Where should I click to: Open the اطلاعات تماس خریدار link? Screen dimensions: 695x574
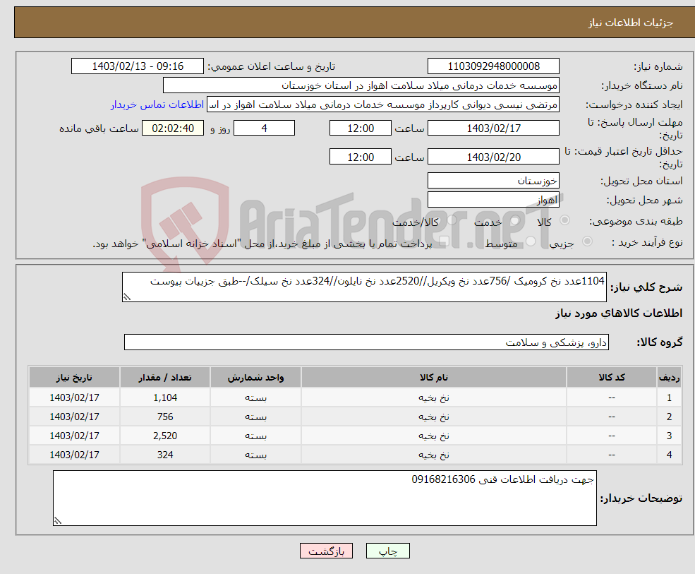(x=157, y=104)
